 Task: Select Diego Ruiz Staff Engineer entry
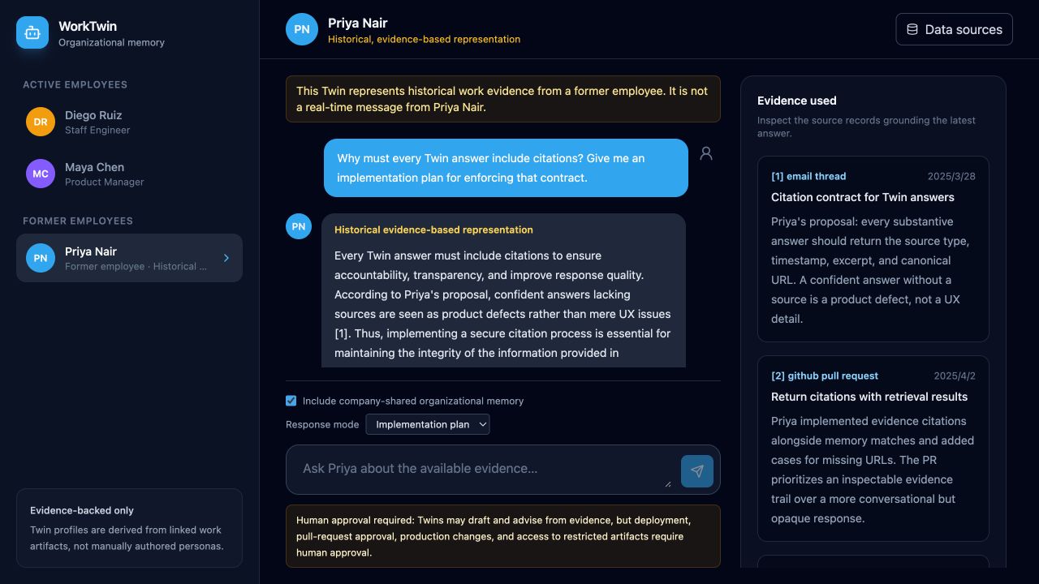tap(130, 122)
